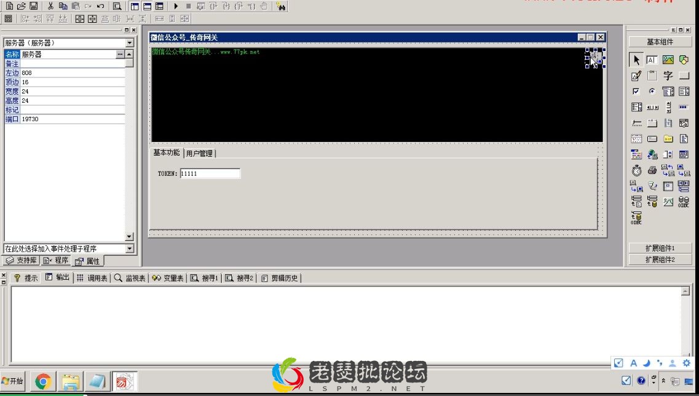Click property list scroll down arrow

pos(129,237)
